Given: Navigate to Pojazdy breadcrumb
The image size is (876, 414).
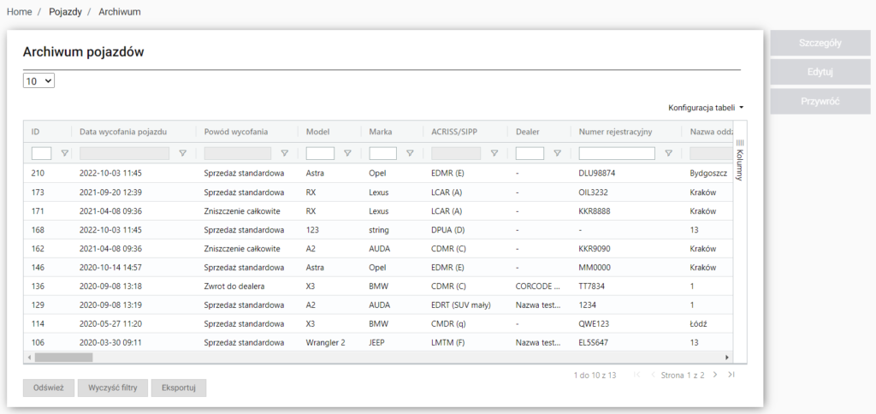Looking at the screenshot, I should pos(66,12).
